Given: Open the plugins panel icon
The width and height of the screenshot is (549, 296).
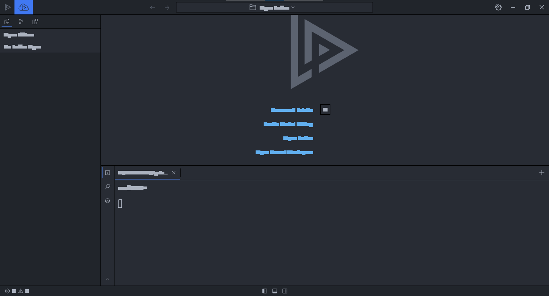Looking at the screenshot, I should click(35, 21).
